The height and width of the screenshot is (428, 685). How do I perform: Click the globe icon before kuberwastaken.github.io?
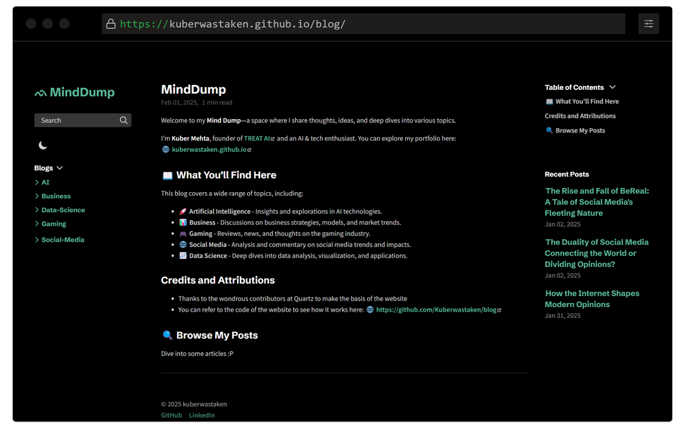pyautogui.click(x=166, y=149)
